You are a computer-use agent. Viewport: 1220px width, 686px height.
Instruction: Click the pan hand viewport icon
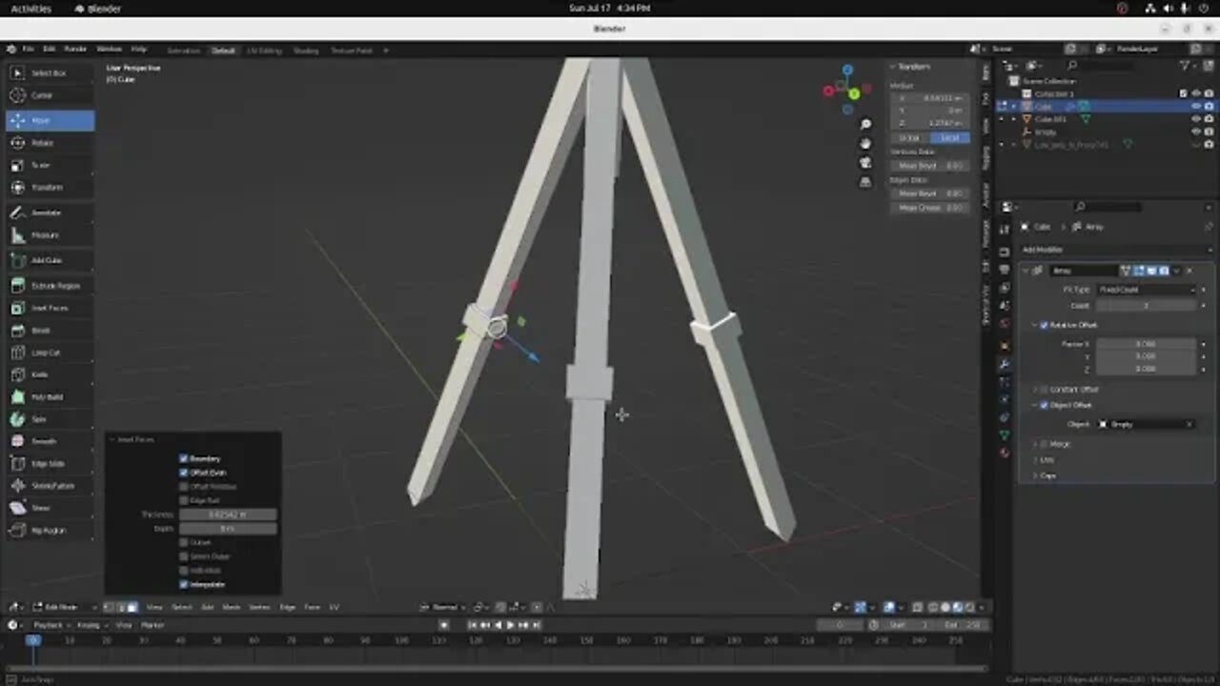click(x=864, y=144)
